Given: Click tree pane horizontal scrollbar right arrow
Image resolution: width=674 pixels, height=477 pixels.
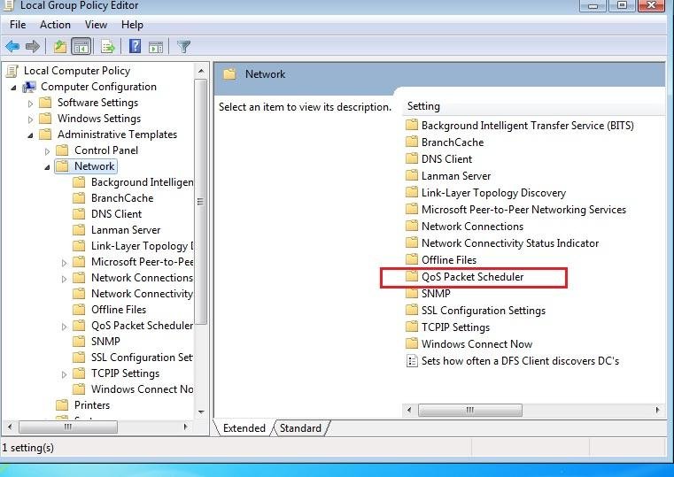Looking at the screenshot, I should [186, 427].
